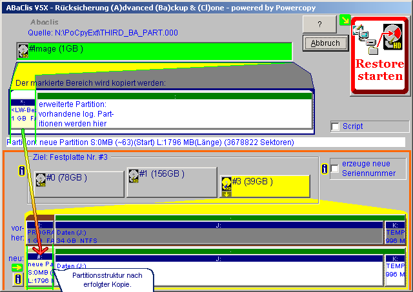Click the green arrow icon under neu:
This screenshot has width=413, height=292.
[17, 267]
